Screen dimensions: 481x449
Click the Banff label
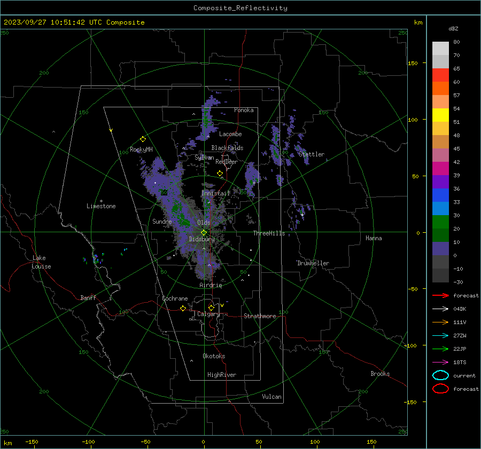pos(88,298)
